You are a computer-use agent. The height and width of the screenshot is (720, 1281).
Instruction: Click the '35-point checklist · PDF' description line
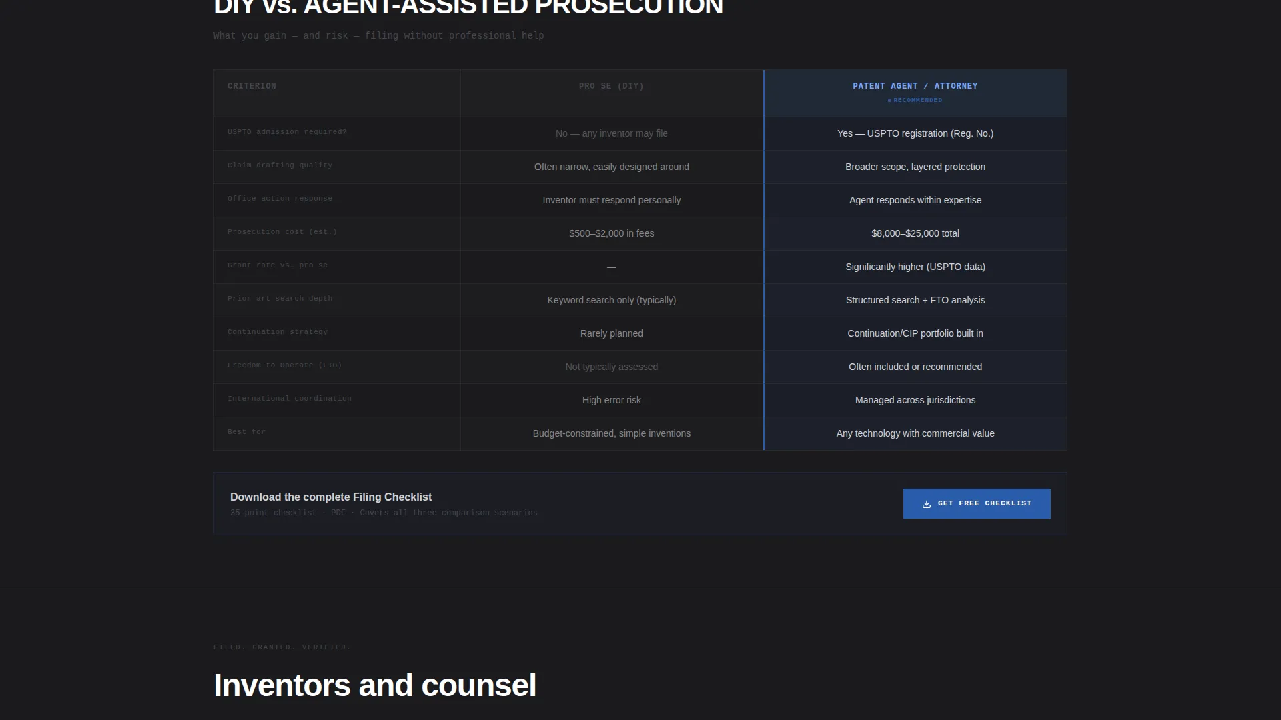(x=384, y=513)
